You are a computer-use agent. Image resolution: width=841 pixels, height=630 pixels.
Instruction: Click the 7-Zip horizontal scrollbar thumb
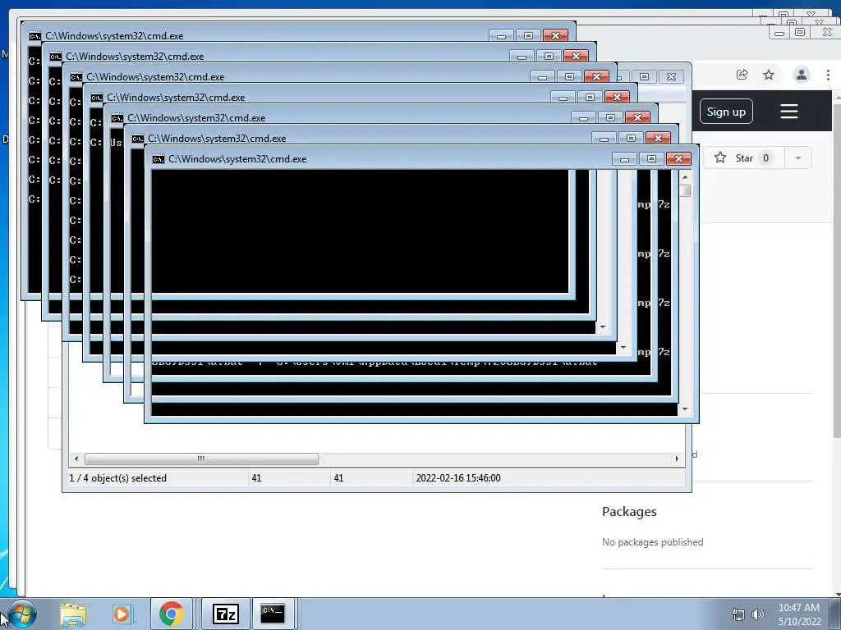click(202, 459)
